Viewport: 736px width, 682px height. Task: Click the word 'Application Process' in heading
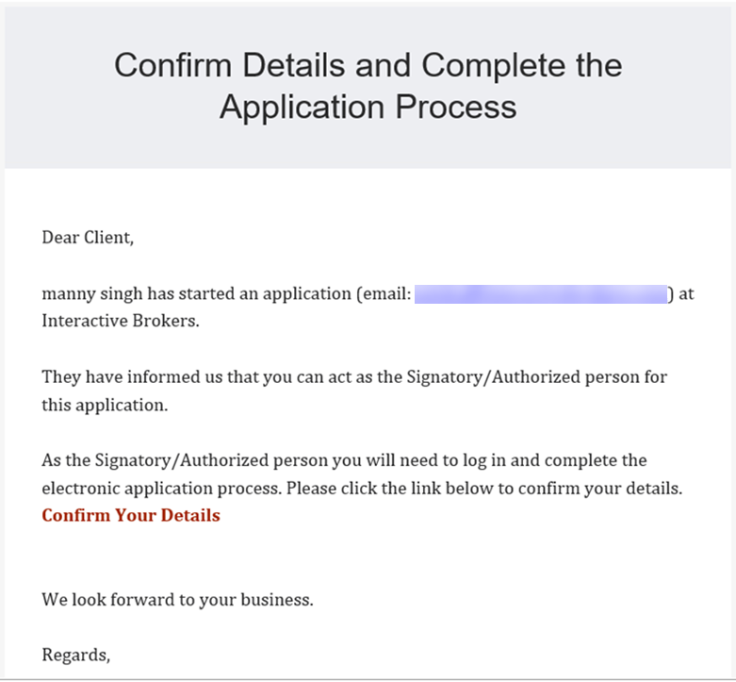(368, 108)
